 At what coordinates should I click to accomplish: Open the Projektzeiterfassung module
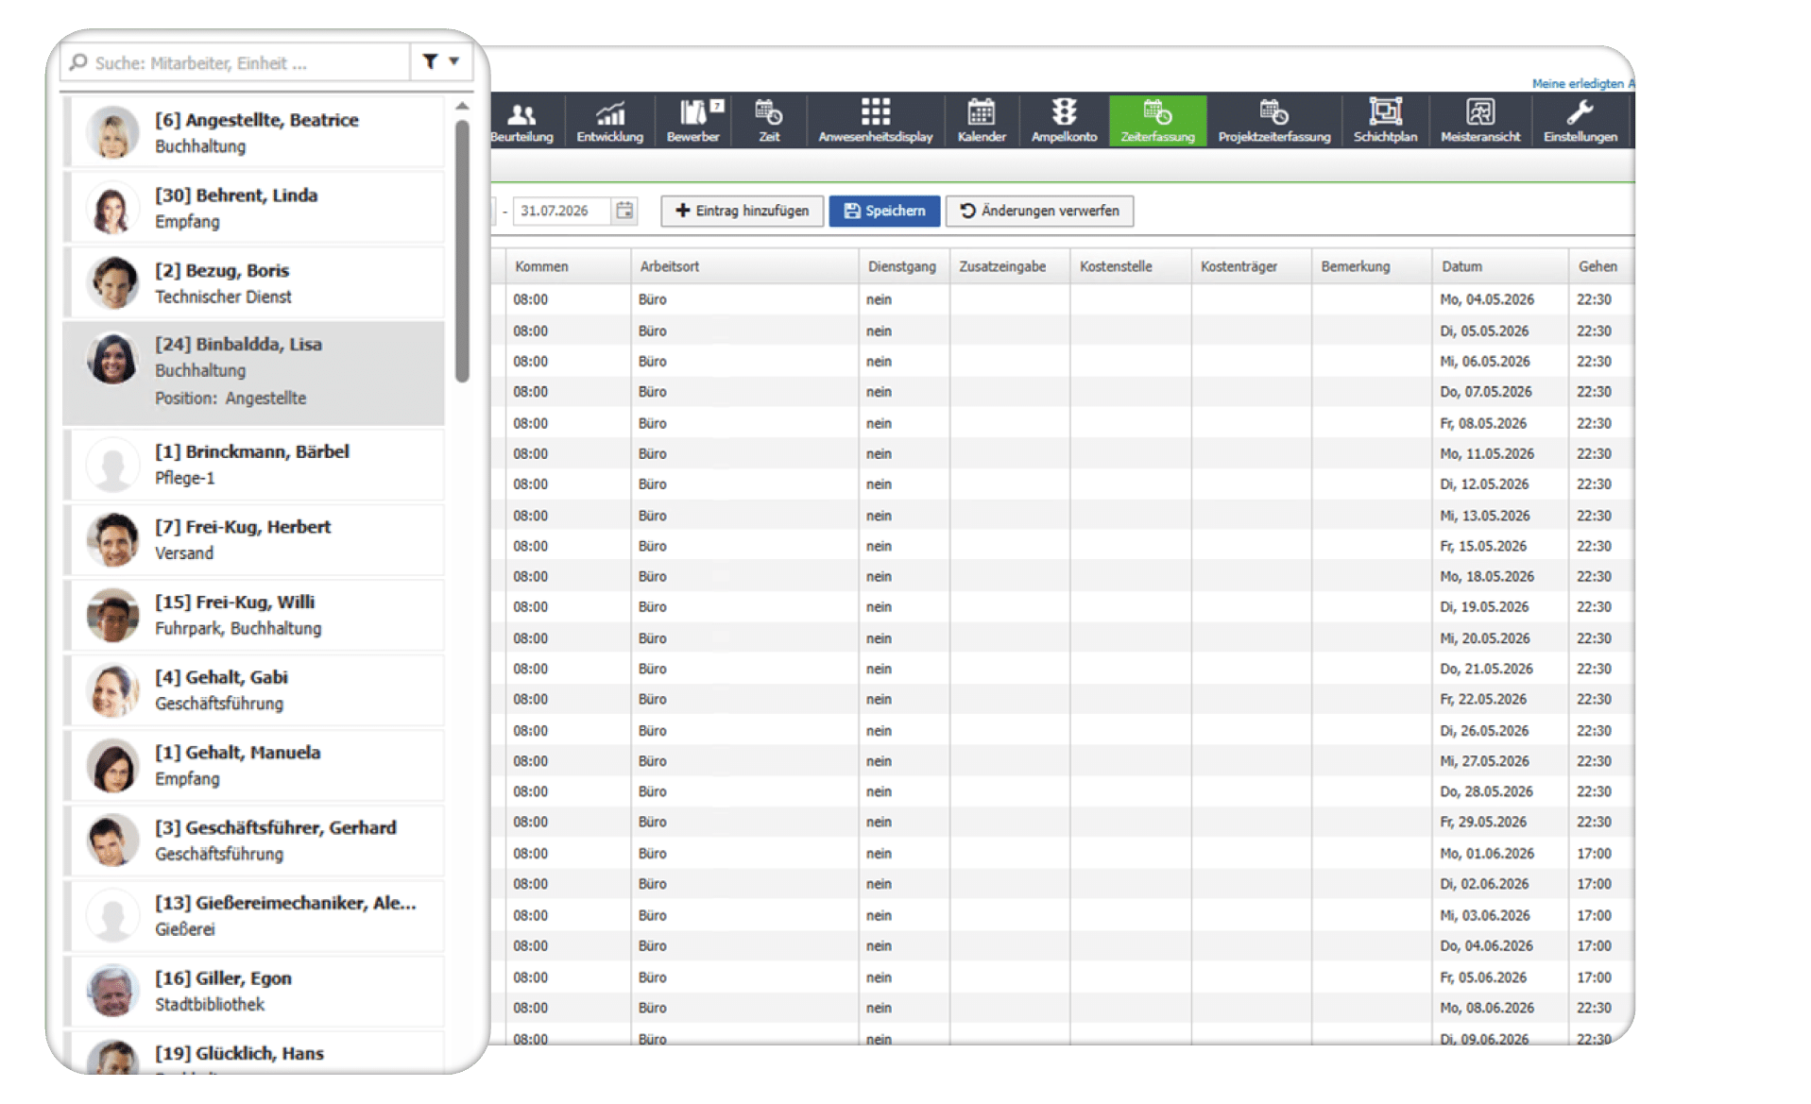[1273, 121]
